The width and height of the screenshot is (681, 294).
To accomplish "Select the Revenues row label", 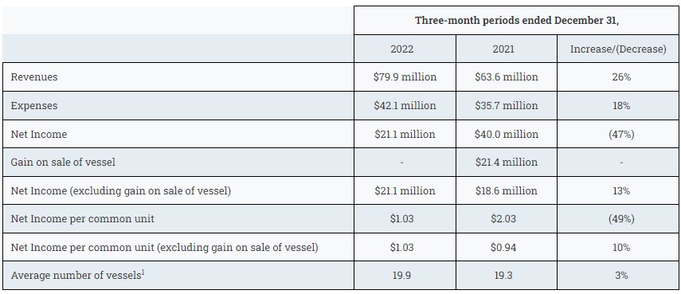I will (34, 77).
